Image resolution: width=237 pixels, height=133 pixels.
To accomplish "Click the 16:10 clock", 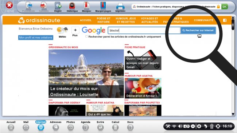I will (x=227, y=126).
